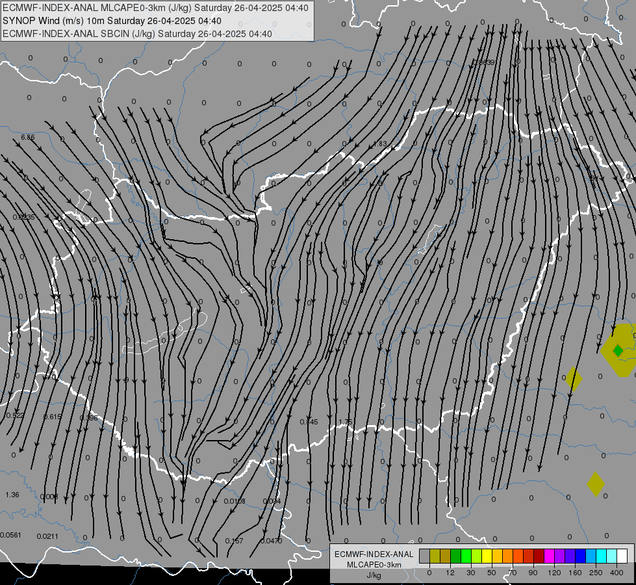Select the data value 0.0211
The width and height of the screenshot is (636, 585).
(47, 536)
